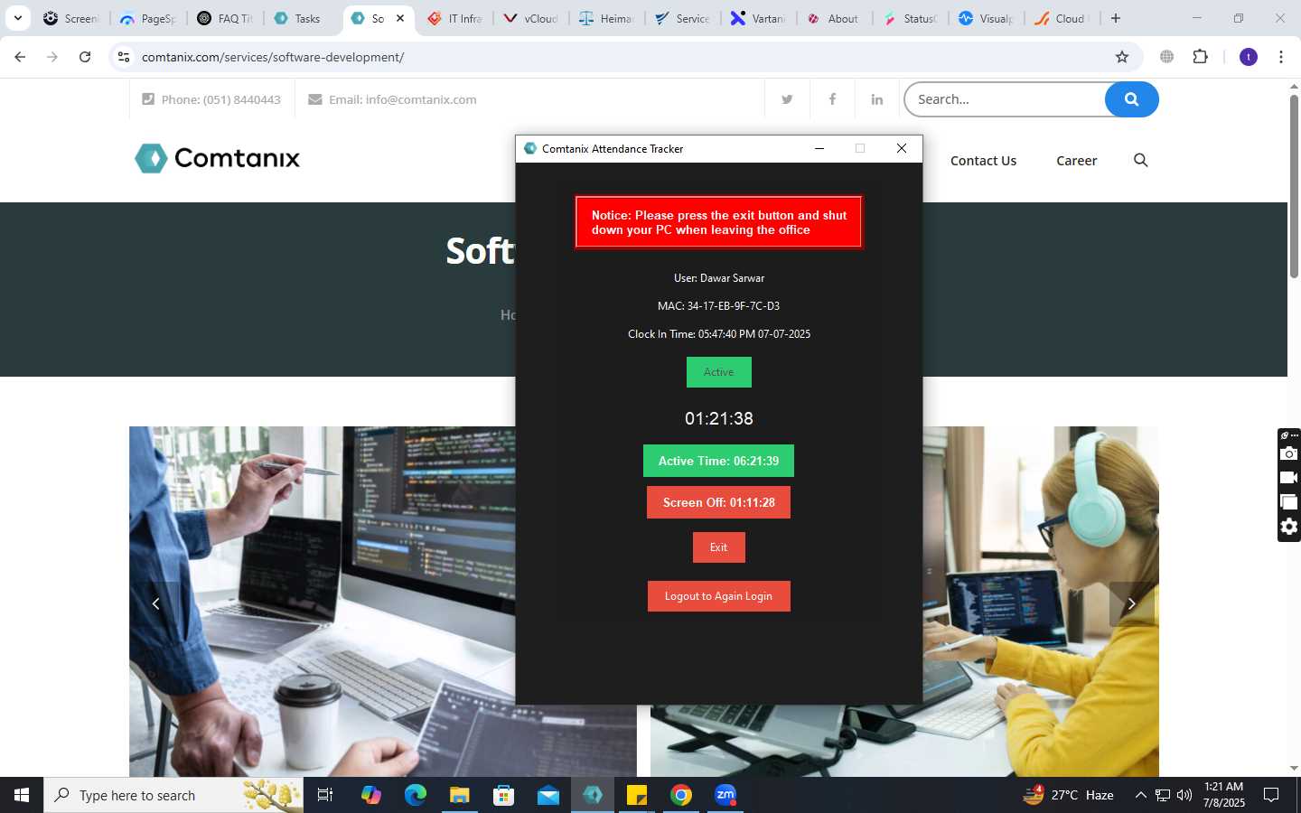The image size is (1301, 813).
Task: Switch to the Heima tab
Action: 608,18
